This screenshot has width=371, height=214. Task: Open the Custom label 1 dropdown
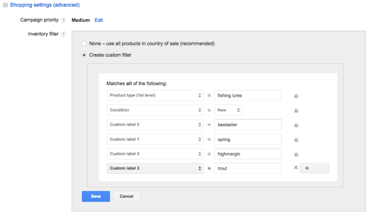click(155, 139)
